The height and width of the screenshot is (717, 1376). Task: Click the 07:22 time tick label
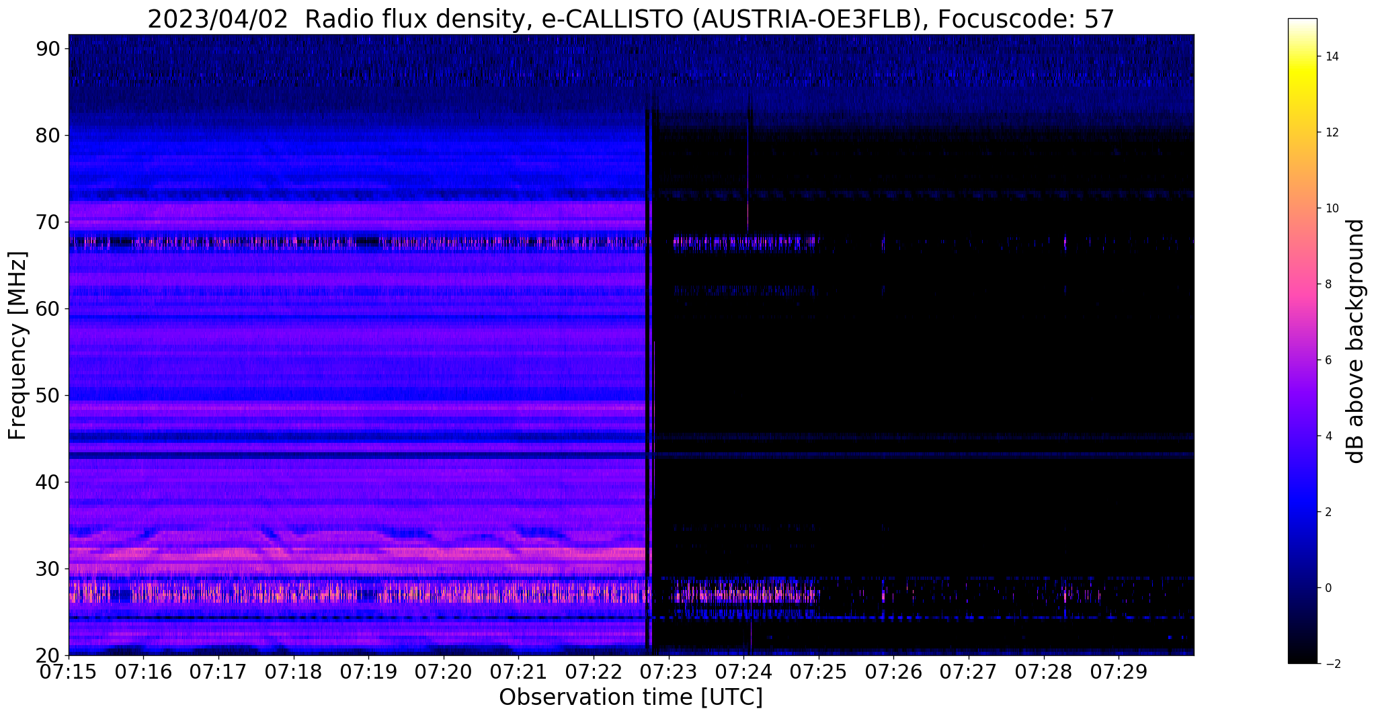coord(594,672)
